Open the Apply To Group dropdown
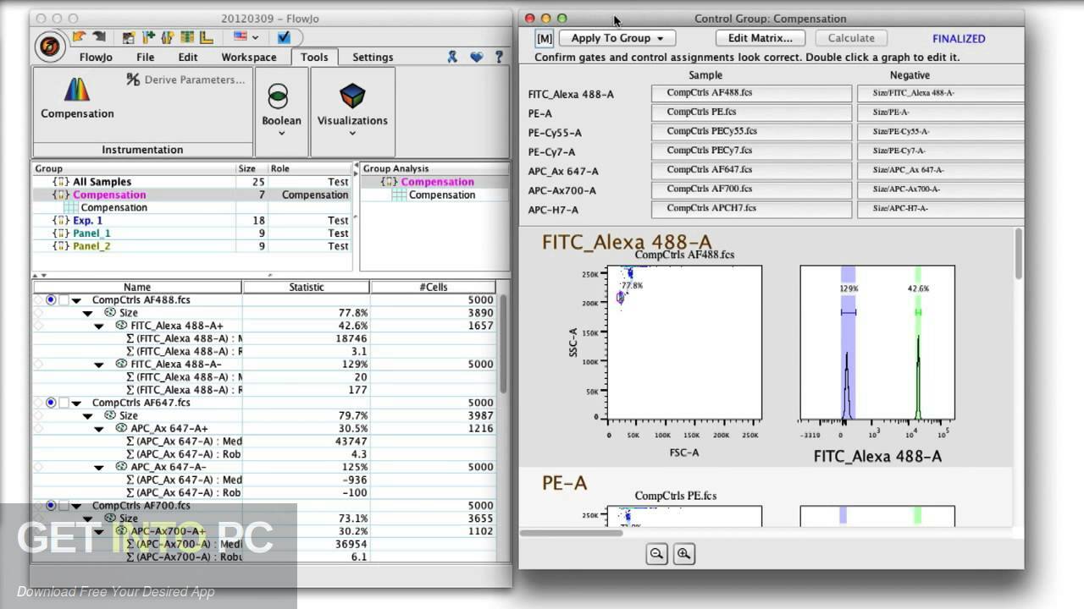This screenshot has width=1084, height=609. pos(617,38)
